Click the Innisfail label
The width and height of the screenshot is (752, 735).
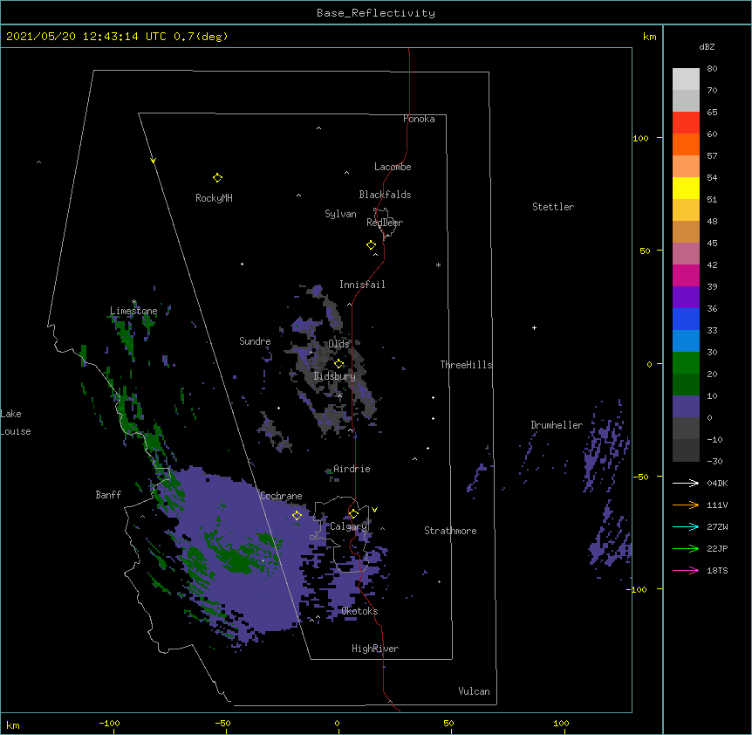[362, 285]
